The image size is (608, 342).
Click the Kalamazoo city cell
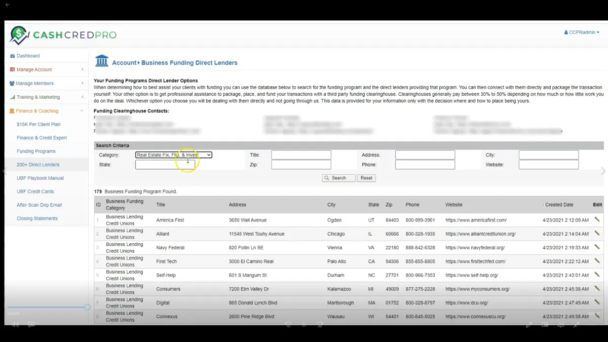point(339,289)
